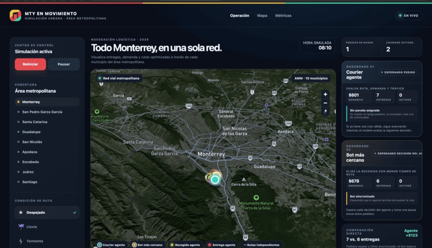The width and height of the screenshot is (432, 248).
Task: Restart simulation with Reiniciar button
Action: [31, 64]
